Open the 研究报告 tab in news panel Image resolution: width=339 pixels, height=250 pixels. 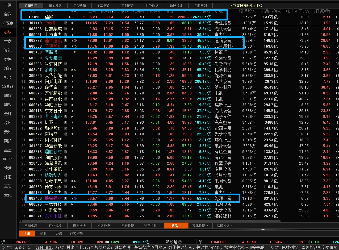click(x=76, y=234)
